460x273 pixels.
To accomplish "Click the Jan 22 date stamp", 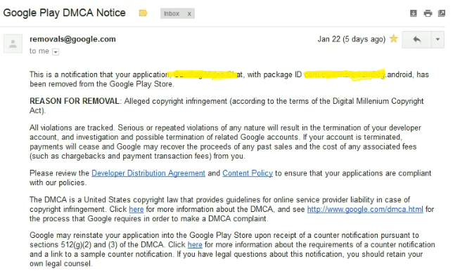I will [352, 39].
